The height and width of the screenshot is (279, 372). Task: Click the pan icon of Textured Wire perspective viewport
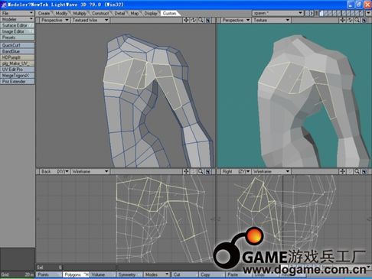(x=186, y=20)
